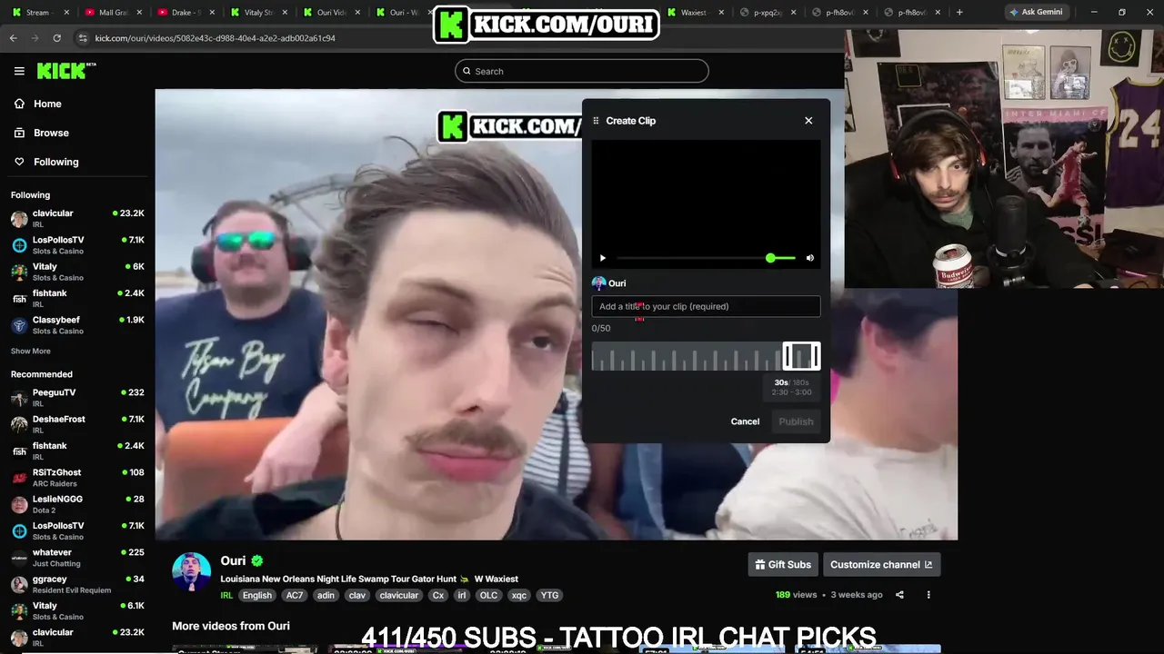Open clavicular channel in Following list

(77, 219)
